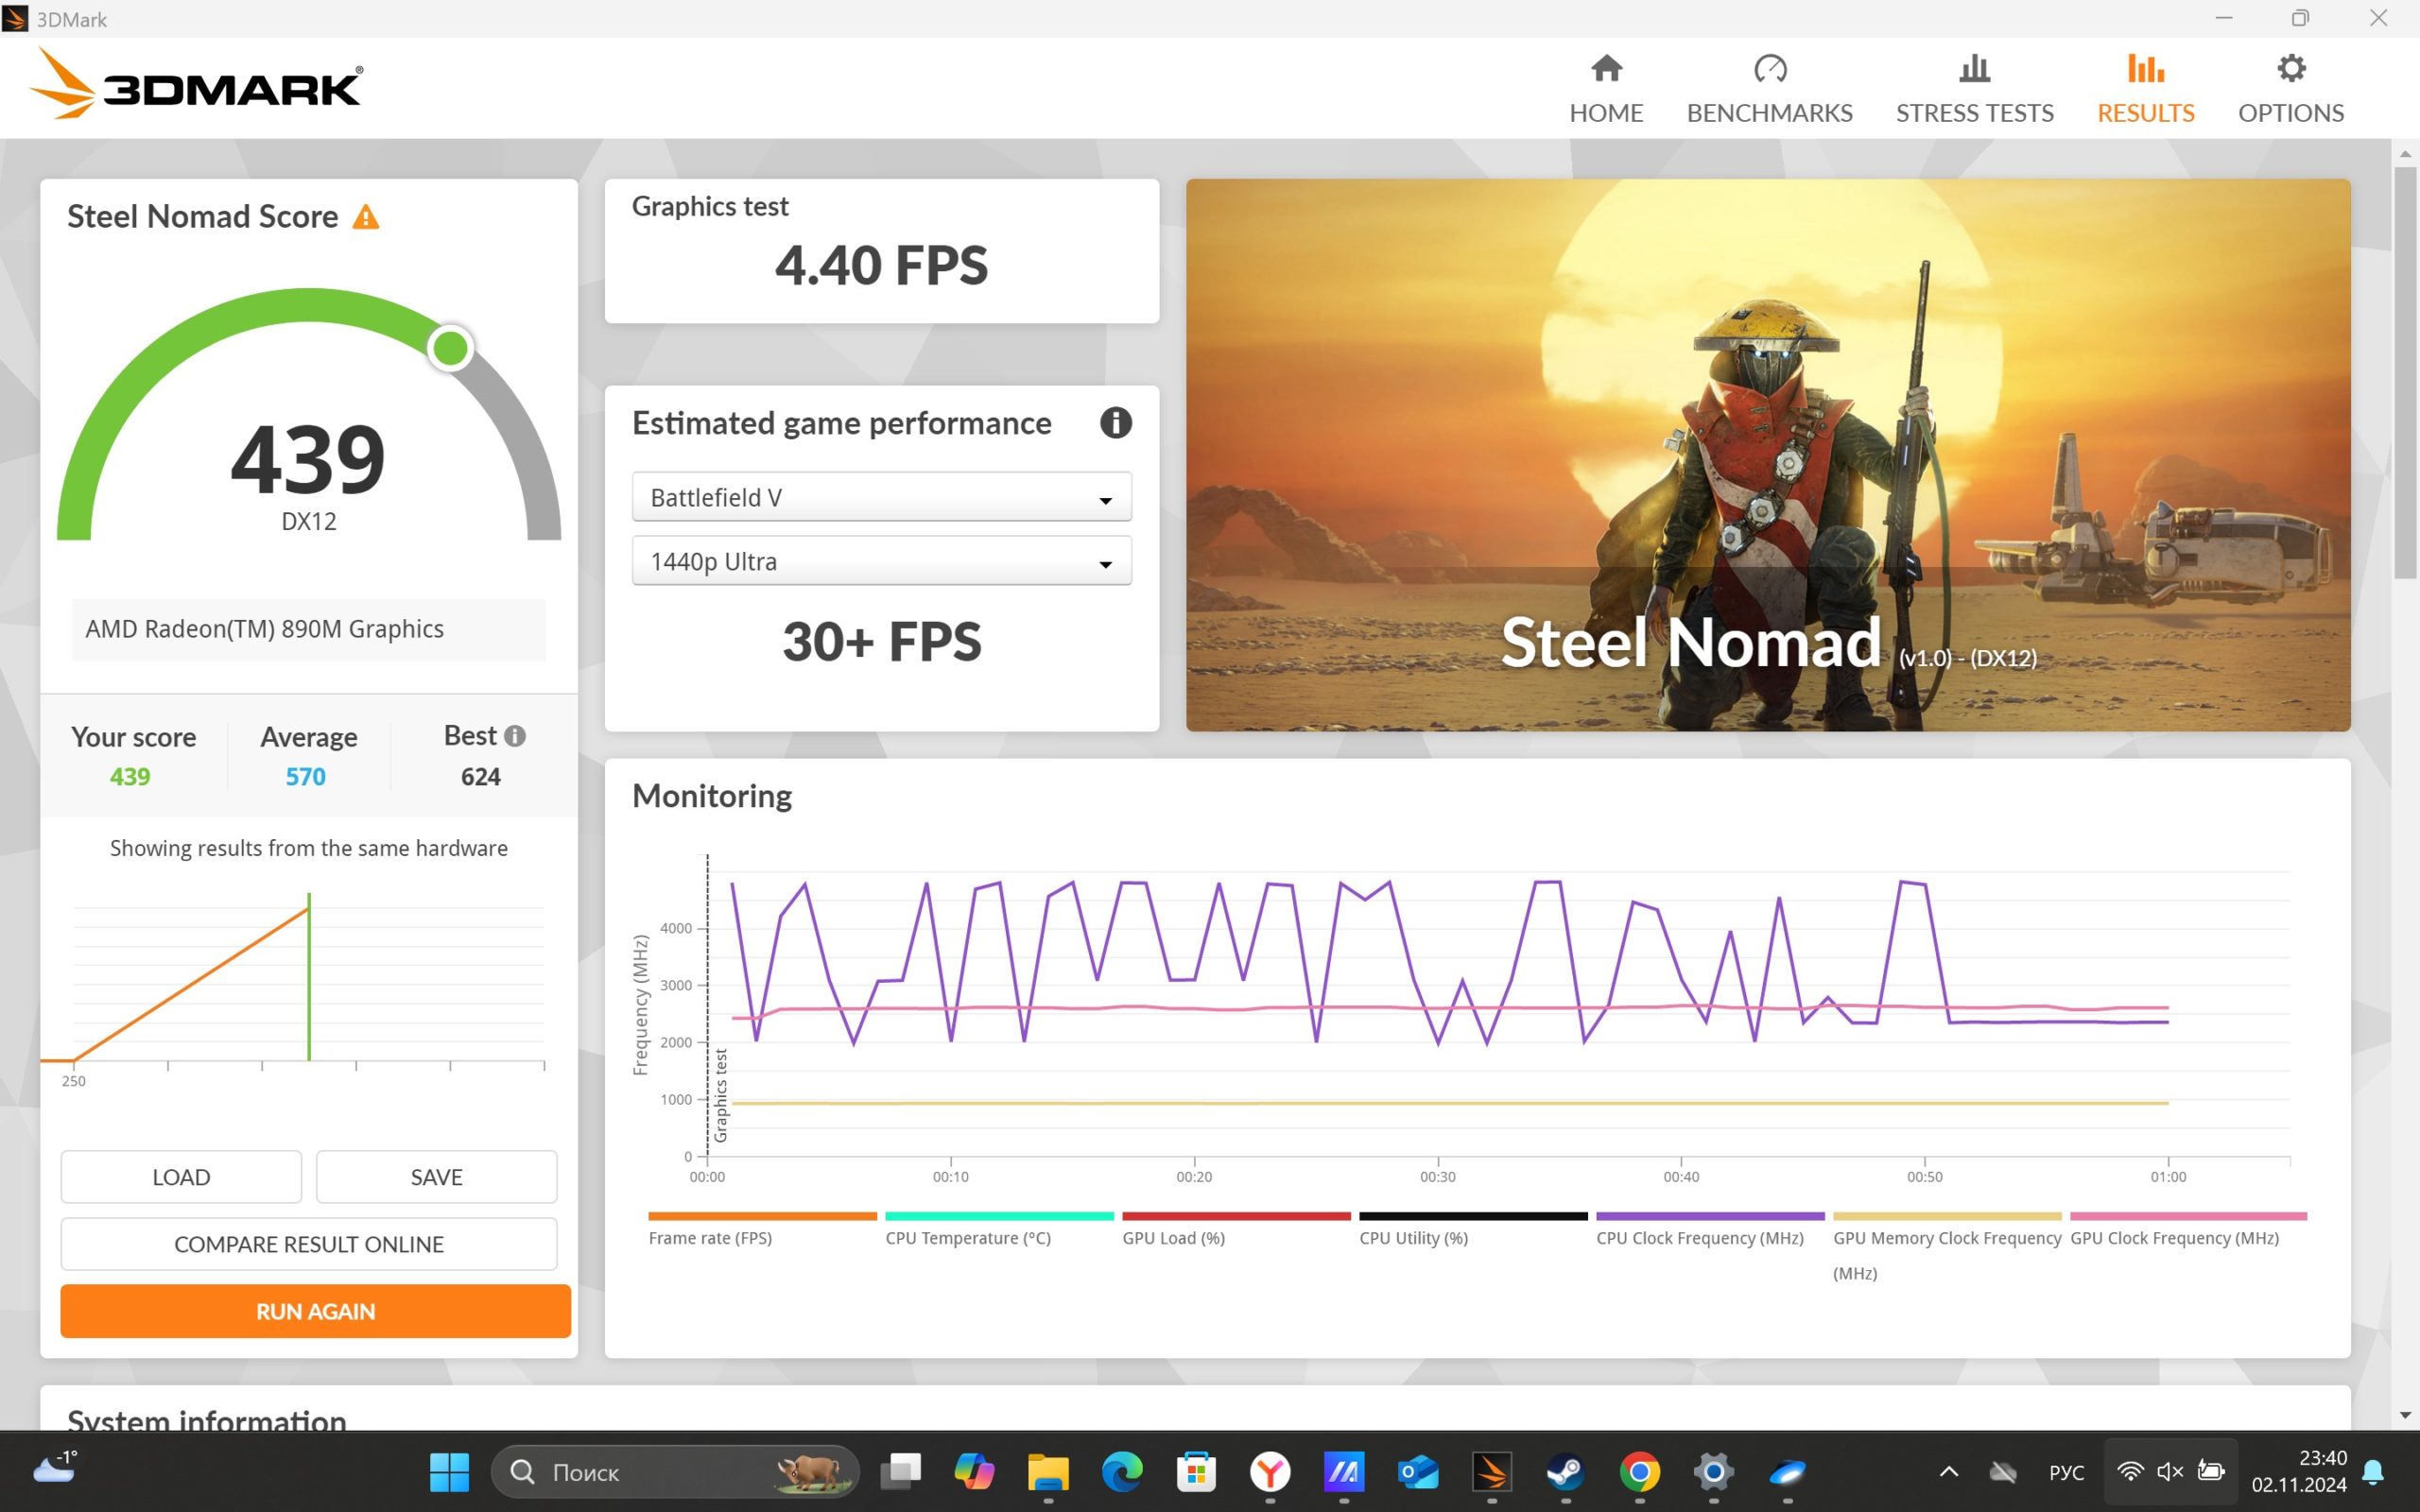Open Windows Settings gear in the taskbar
Image resolution: width=2420 pixels, height=1512 pixels.
[1714, 1472]
